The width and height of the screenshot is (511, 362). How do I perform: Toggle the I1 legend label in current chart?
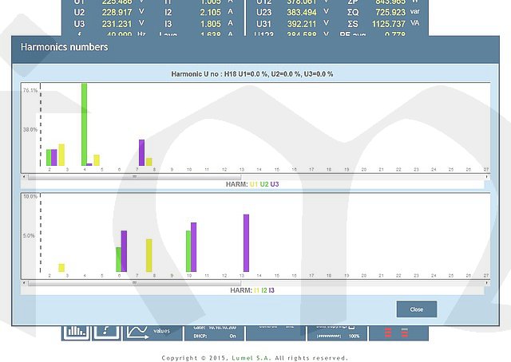pyautogui.click(x=256, y=290)
